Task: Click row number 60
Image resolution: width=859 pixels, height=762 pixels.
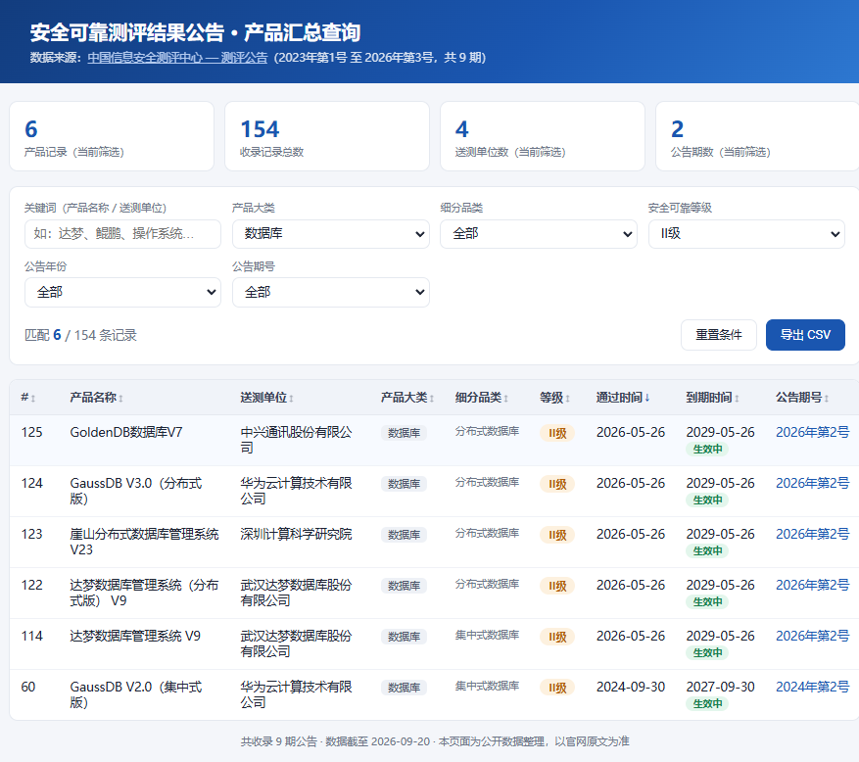Action: (x=28, y=687)
